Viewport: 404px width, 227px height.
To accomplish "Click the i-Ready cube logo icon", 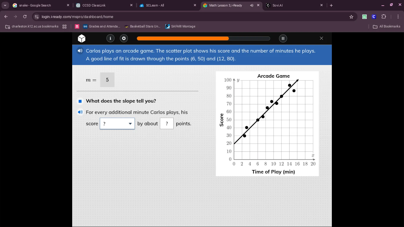I will tap(81, 38).
